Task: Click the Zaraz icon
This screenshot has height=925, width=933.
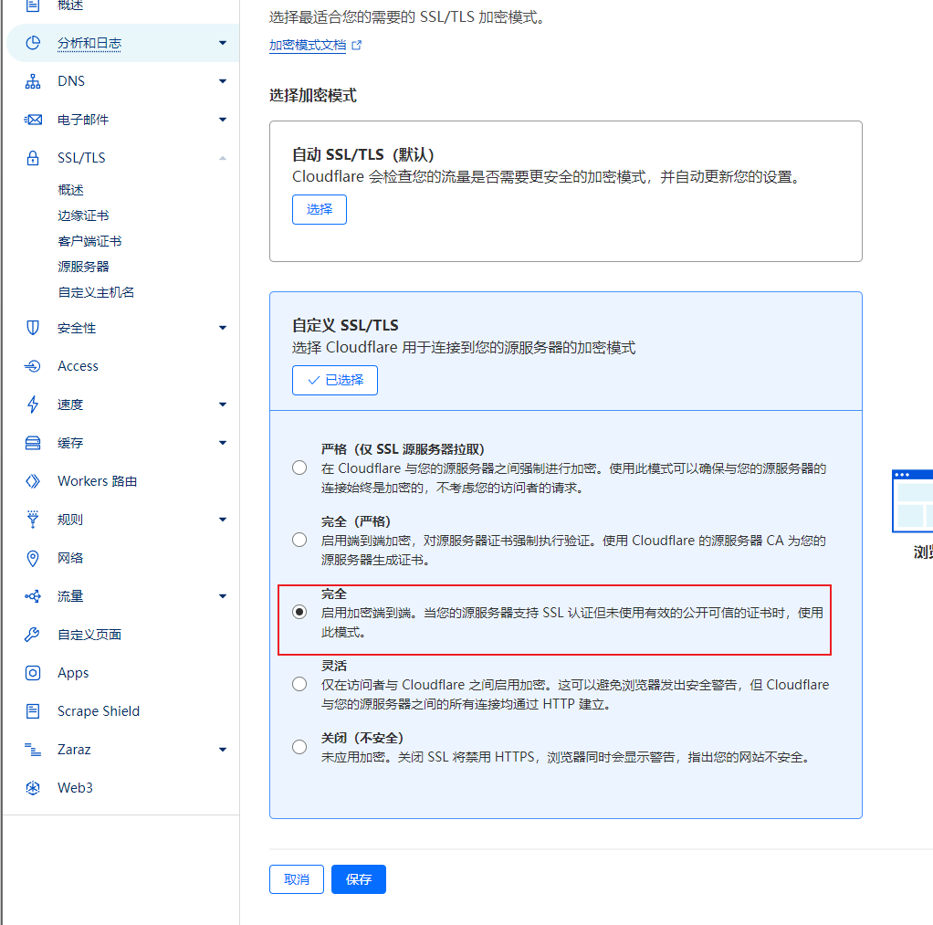Action: click(33, 750)
